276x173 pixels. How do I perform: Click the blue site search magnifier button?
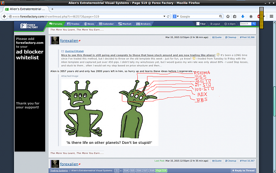point(253,23)
